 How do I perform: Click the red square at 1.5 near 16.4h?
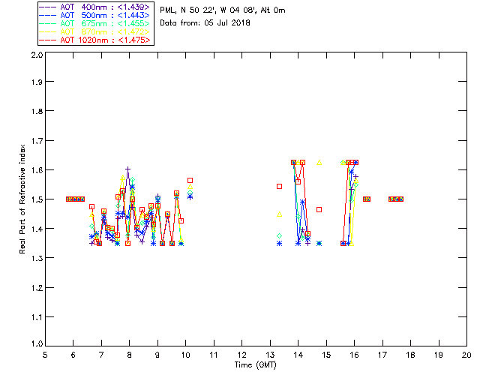[x=367, y=199]
